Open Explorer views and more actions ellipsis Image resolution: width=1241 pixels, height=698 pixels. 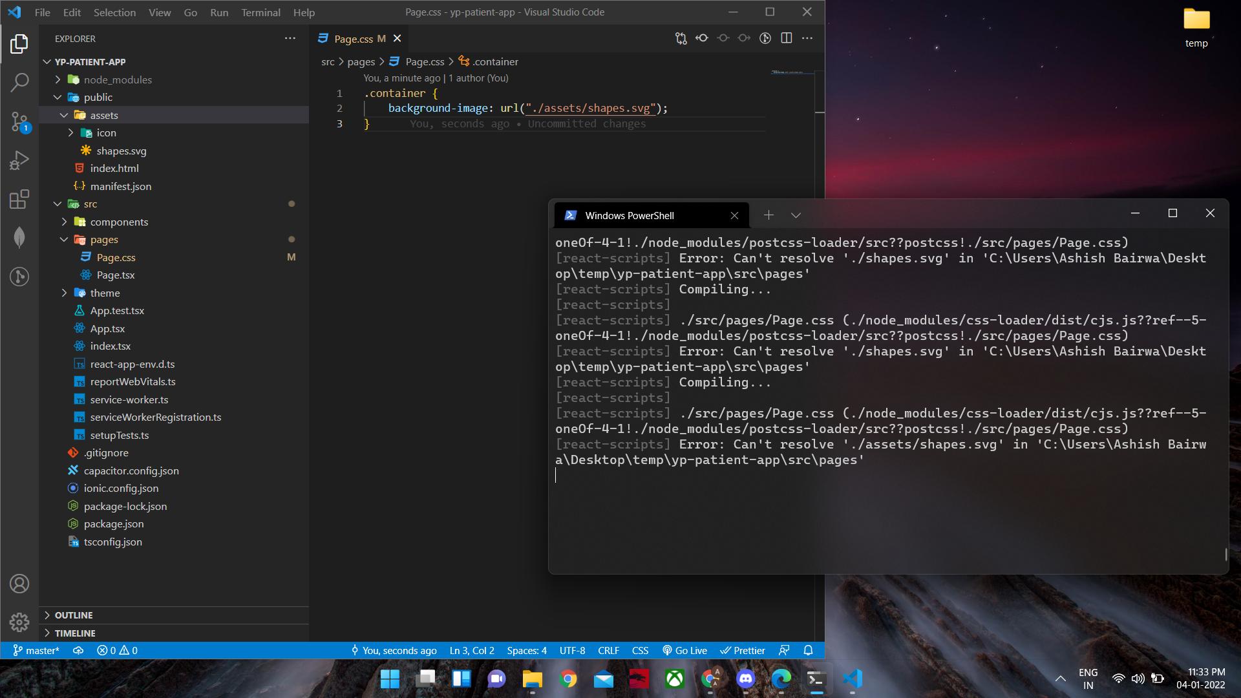click(x=290, y=38)
